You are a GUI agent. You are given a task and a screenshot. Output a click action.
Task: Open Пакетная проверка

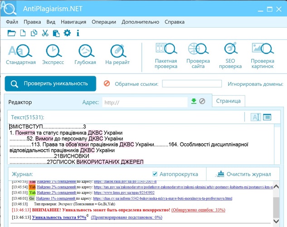click(166, 56)
